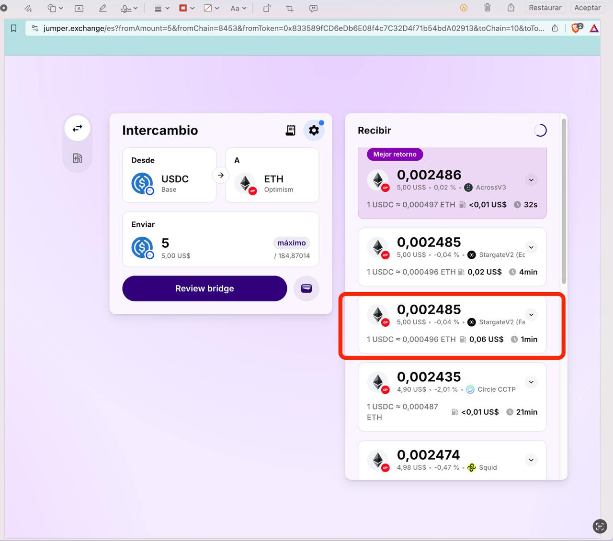Expand the StargateV2 1min route details
Screen dimensions: 613x541
(531, 315)
